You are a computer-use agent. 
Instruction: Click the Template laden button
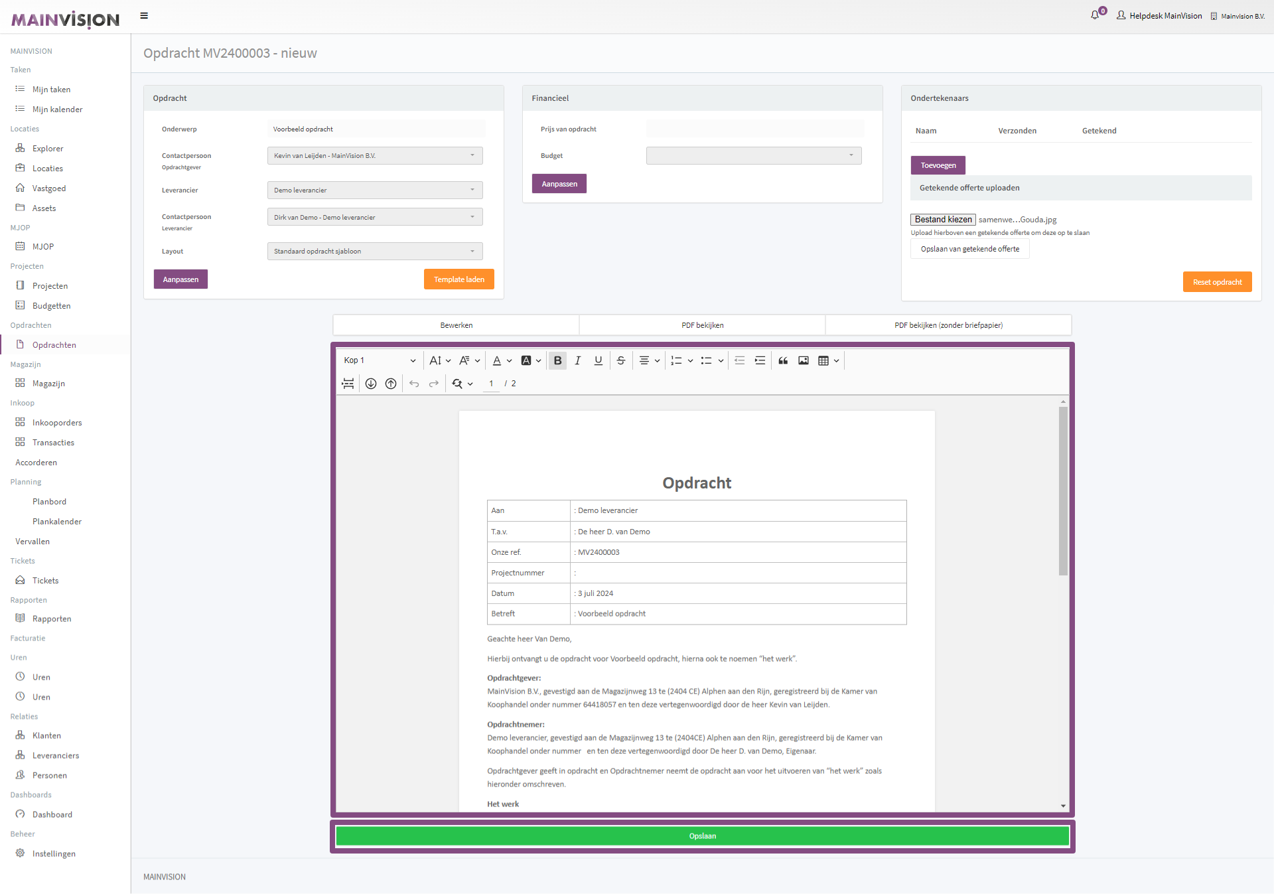[x=459, y=279]
